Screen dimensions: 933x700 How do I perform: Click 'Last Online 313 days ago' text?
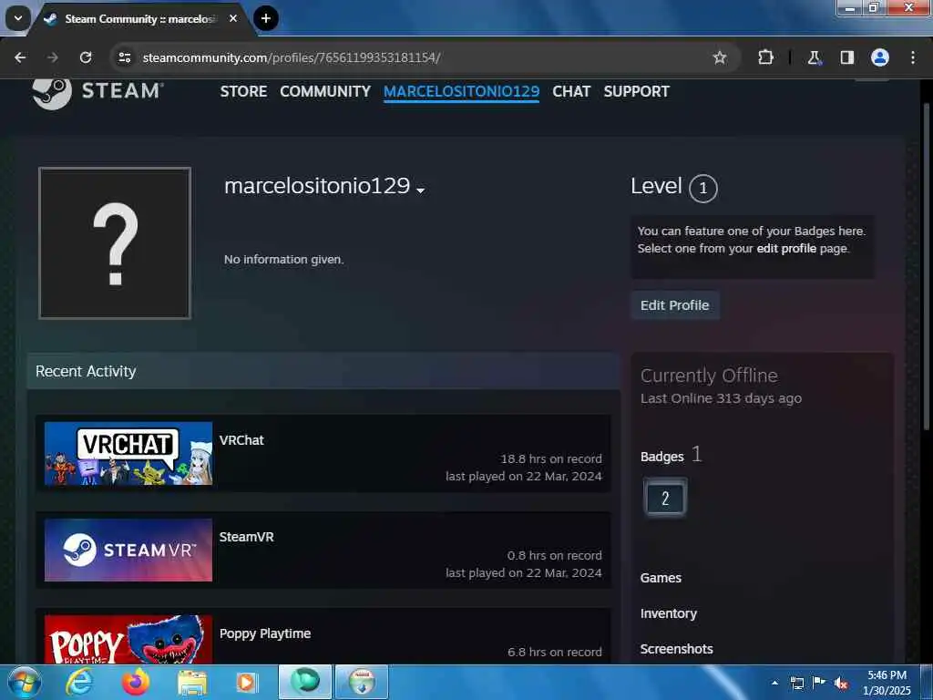tap(721, 398)
